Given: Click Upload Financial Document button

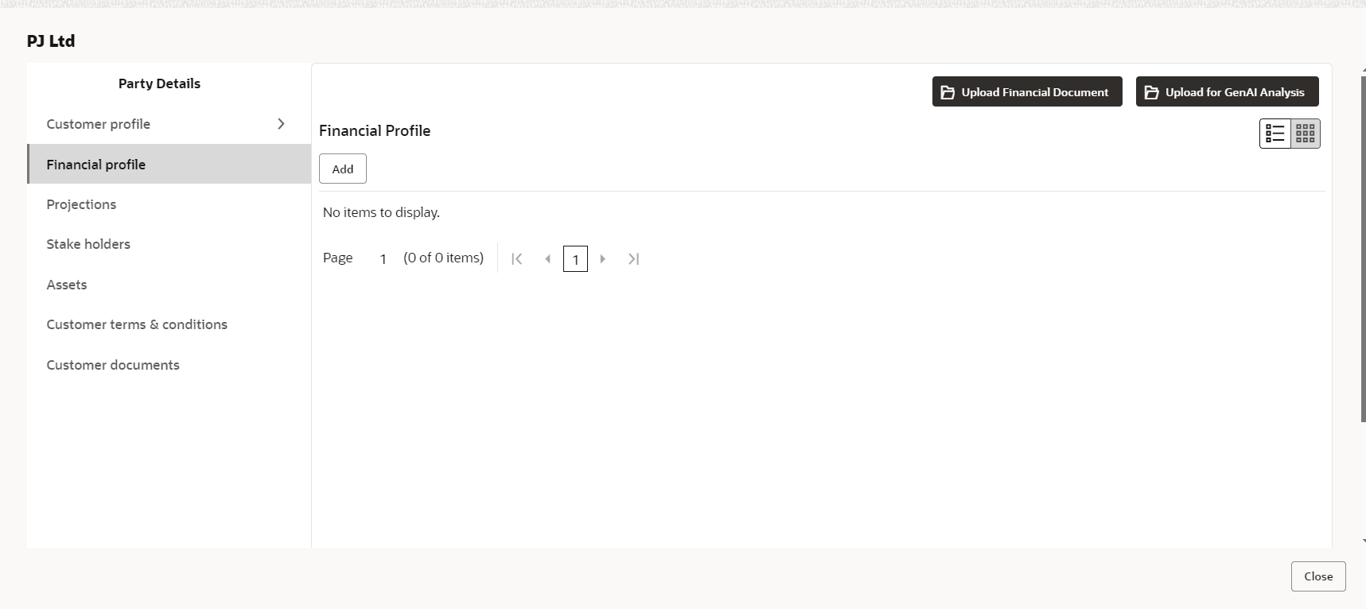Looking at the screenshot, I should [1027, 91].
